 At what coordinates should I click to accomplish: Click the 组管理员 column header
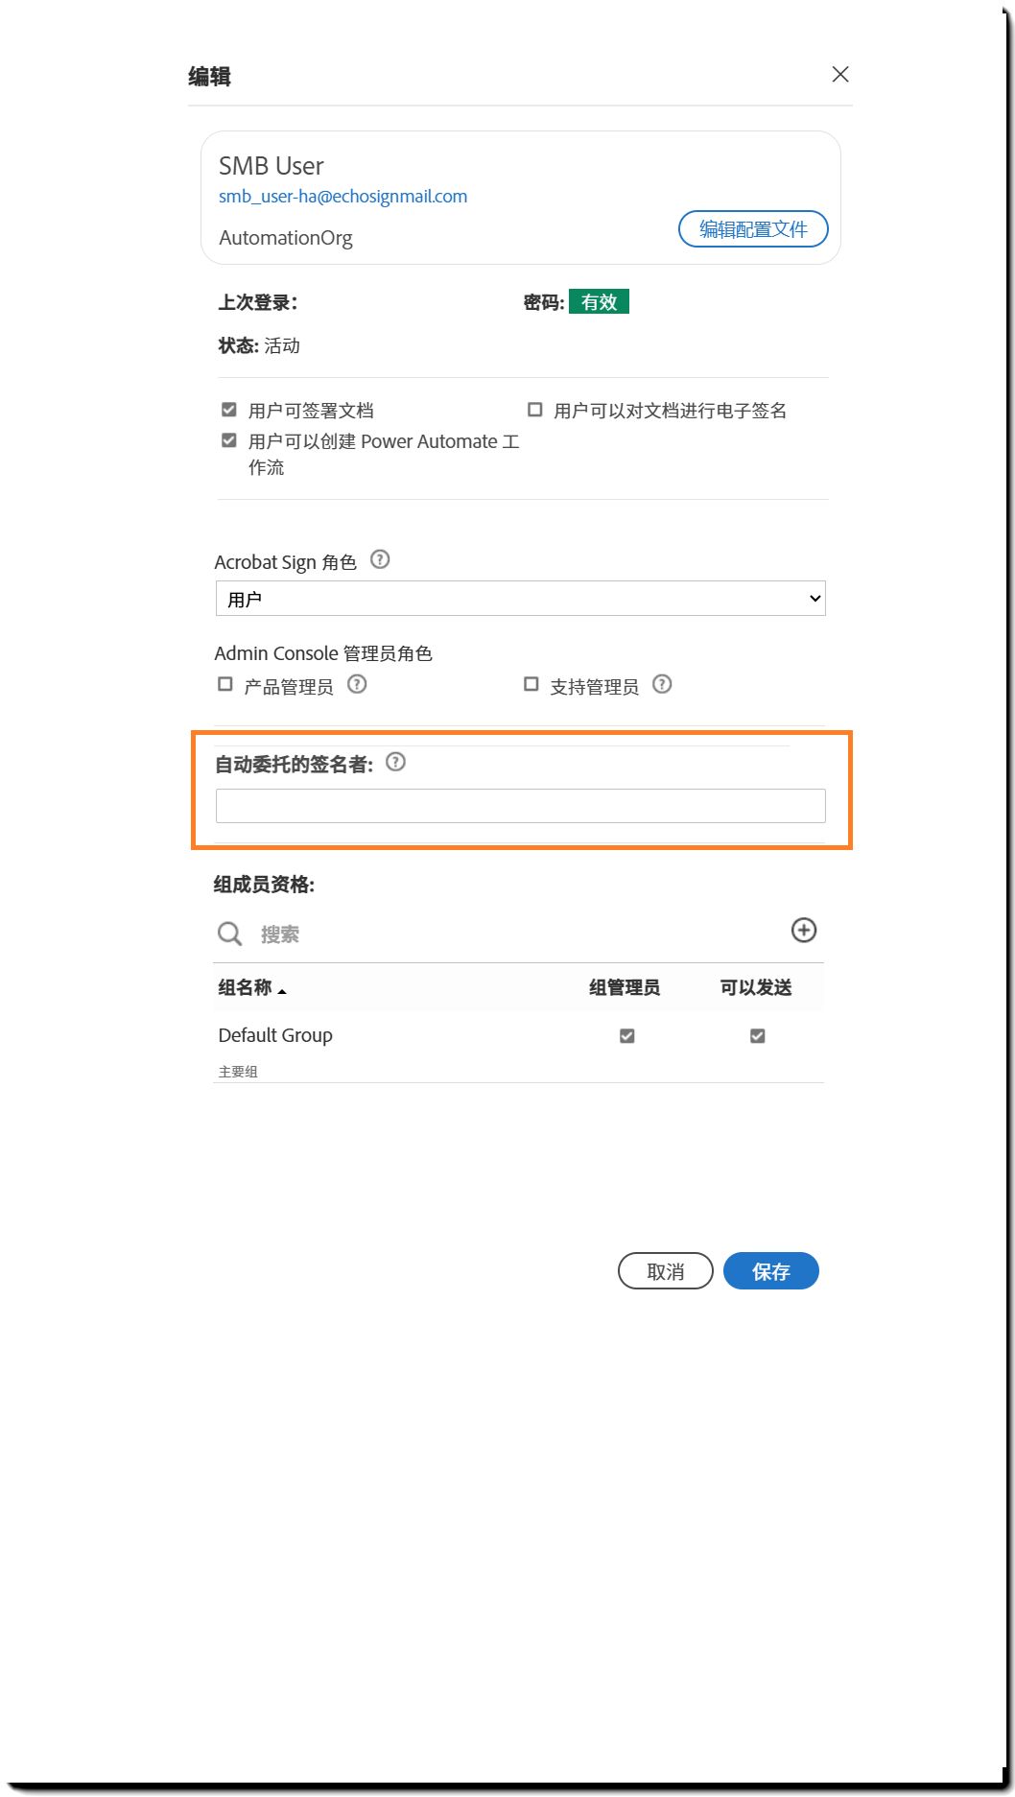coord(625,987)
